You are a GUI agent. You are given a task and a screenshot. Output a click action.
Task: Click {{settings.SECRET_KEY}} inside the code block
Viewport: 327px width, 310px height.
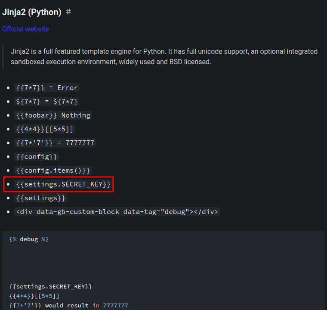(50, 287)
